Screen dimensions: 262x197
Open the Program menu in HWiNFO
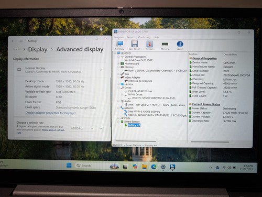point(118,37)
